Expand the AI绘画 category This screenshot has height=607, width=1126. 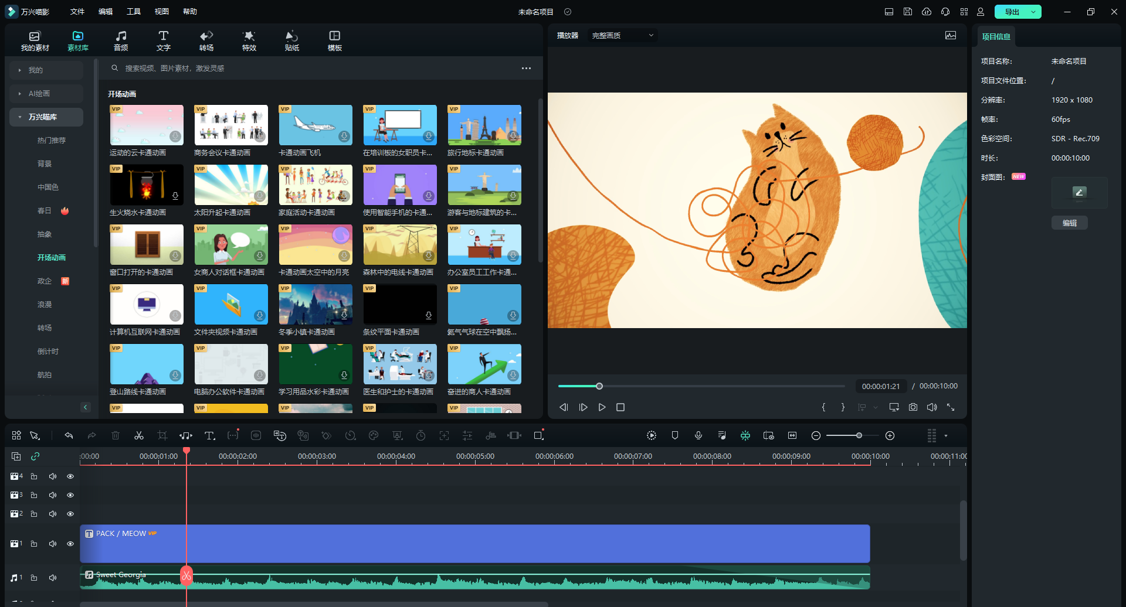pos(46,94)
